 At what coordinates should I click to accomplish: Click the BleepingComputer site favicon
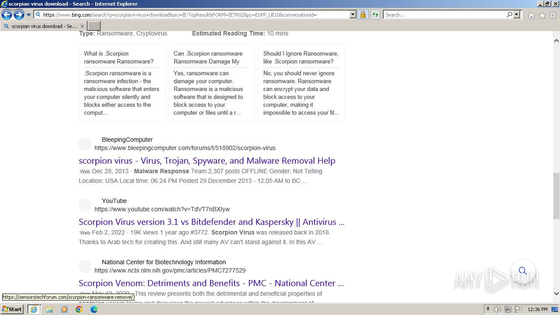pyautogui.click(x=85, y=143)
